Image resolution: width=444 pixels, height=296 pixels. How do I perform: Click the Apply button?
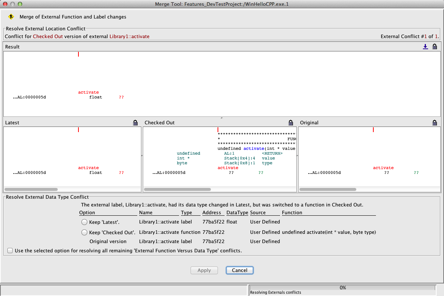click(x=204, y=270)
